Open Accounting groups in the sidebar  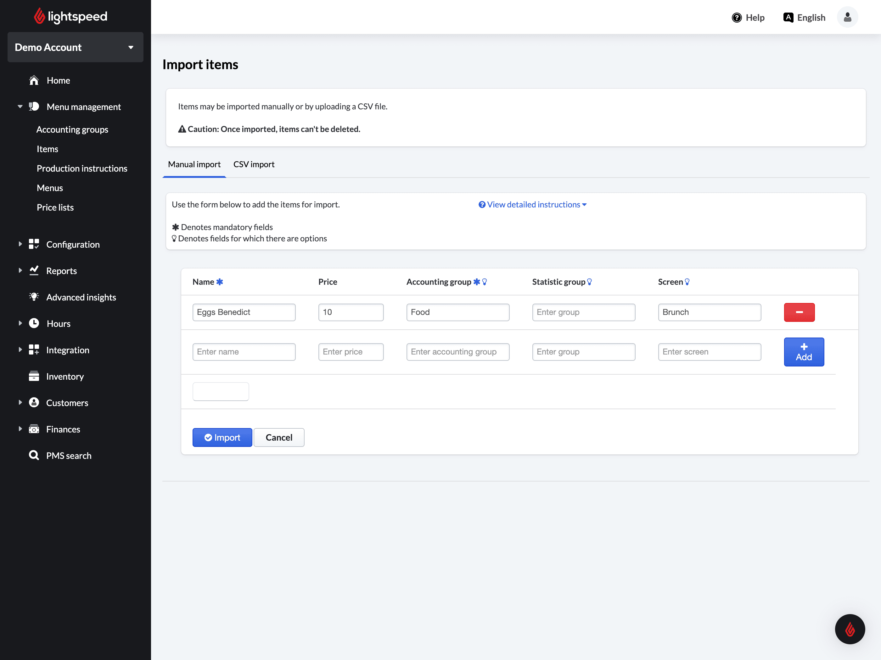tap(72, 130)
